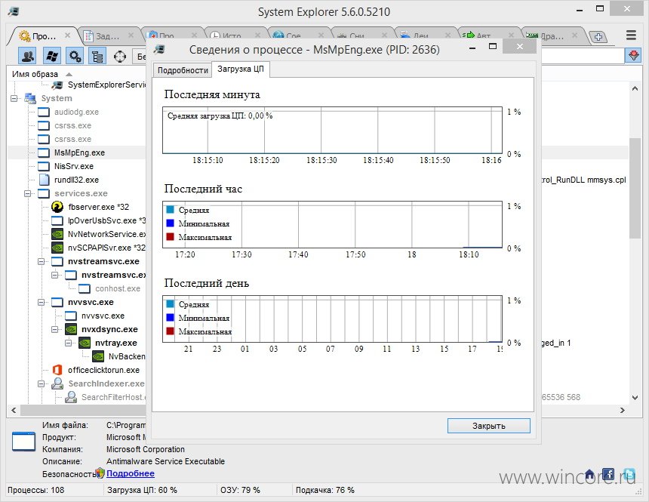This screenshot has width=649, height=502.
Task: Select the find window crosshair target tool
Action: (x=120, y=56)
